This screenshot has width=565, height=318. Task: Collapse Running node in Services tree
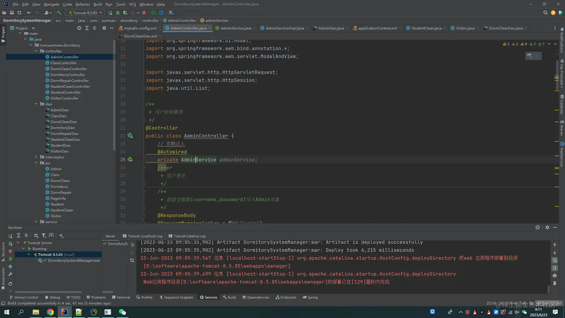(23, 249)
